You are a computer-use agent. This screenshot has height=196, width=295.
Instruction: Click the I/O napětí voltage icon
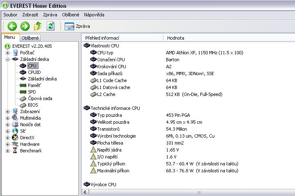[93, 157]
